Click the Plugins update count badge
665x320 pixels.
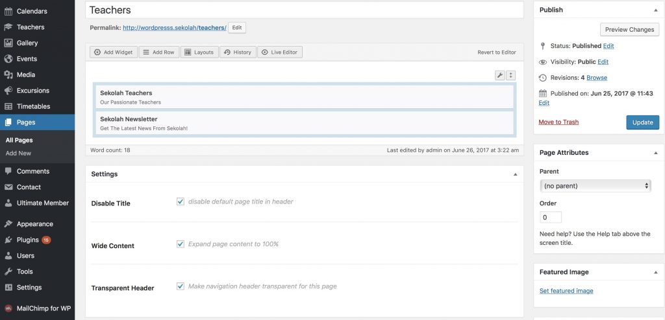(x=46, y=240)
